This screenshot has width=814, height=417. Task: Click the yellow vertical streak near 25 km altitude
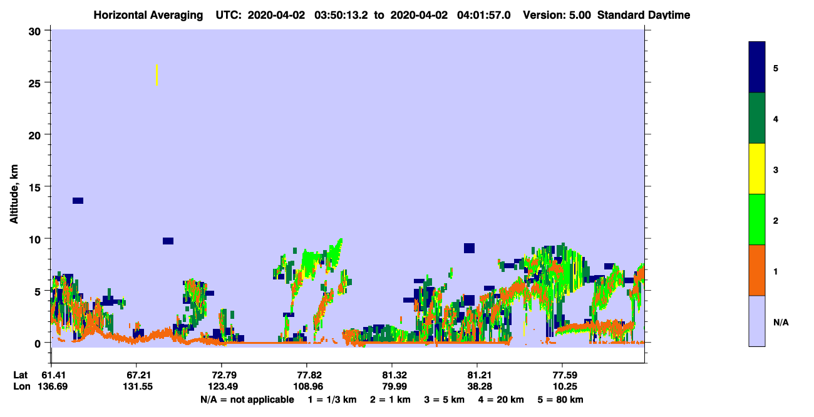pyautogui.click(x=157, y=75)
